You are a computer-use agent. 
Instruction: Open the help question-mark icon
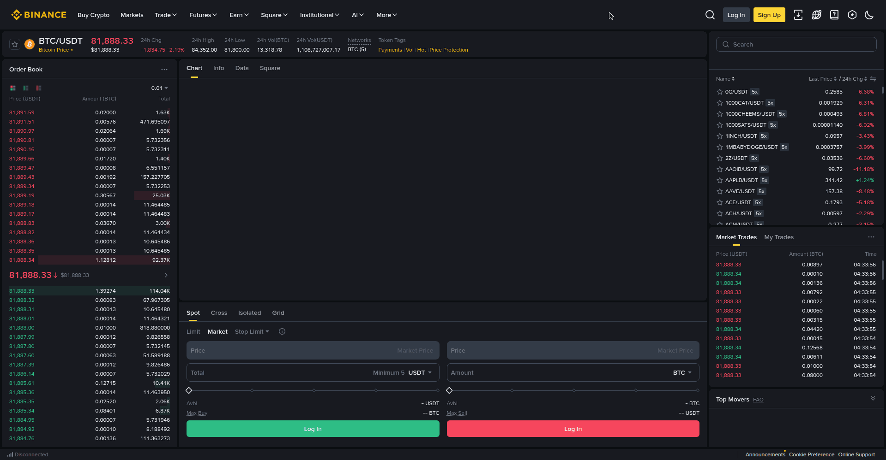pos(834,15)
